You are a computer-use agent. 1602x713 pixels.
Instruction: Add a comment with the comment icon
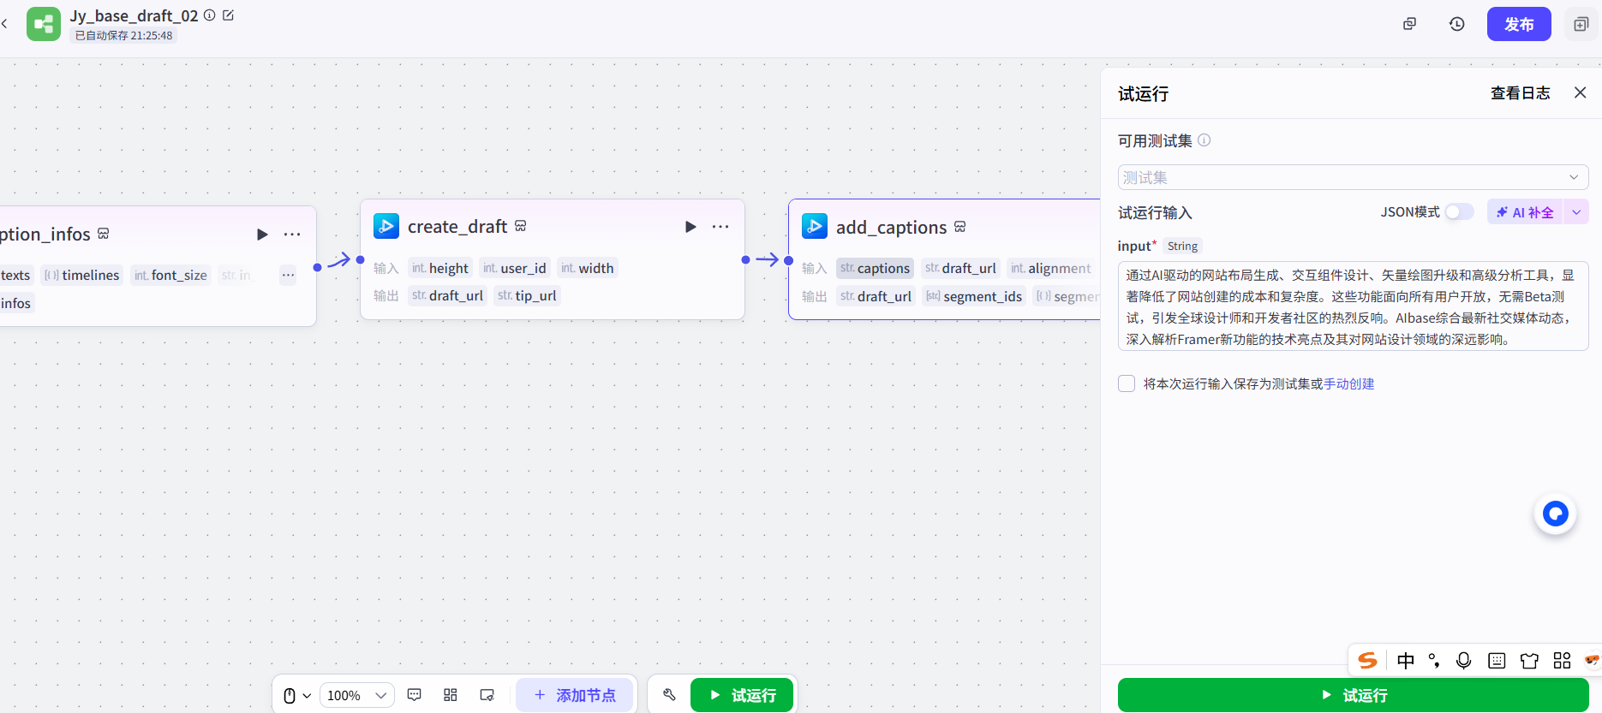(415, 695)
